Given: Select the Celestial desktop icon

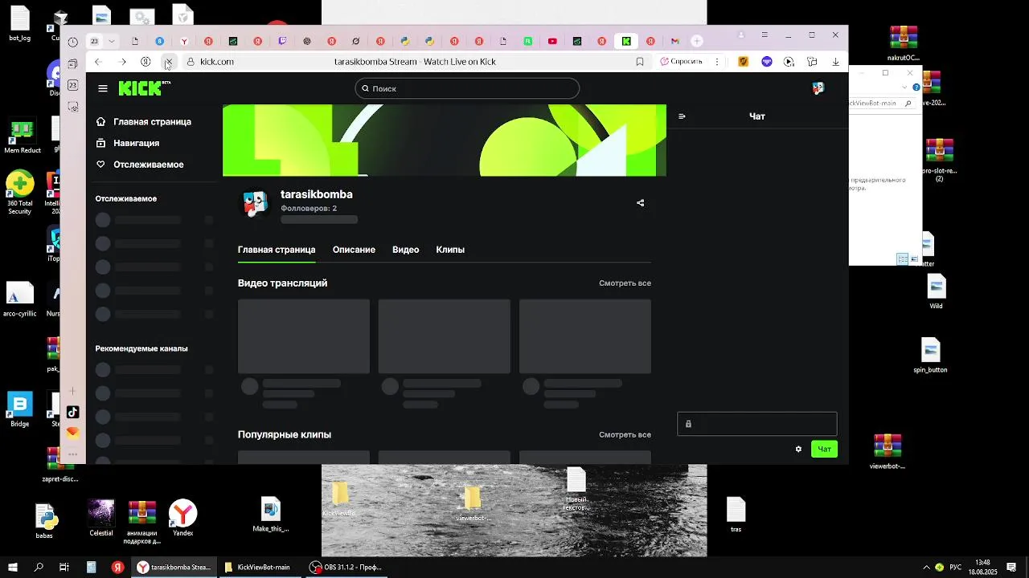Looking at the screenshot, I should [101, 518].
